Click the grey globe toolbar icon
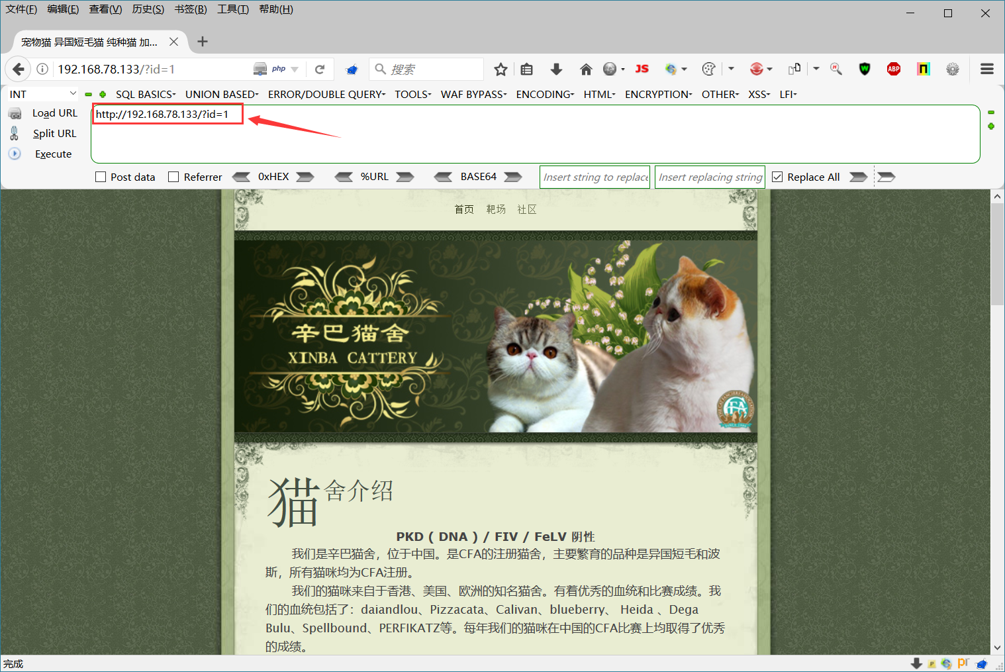Image resolution: width=1005 pixels, height=672 pixels. (x=610, y=69)
